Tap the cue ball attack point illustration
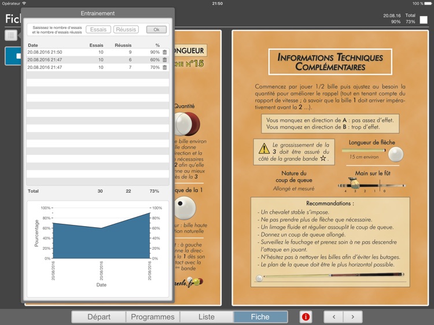The width and height of the screenshot is (434, 325). point(185,208)
